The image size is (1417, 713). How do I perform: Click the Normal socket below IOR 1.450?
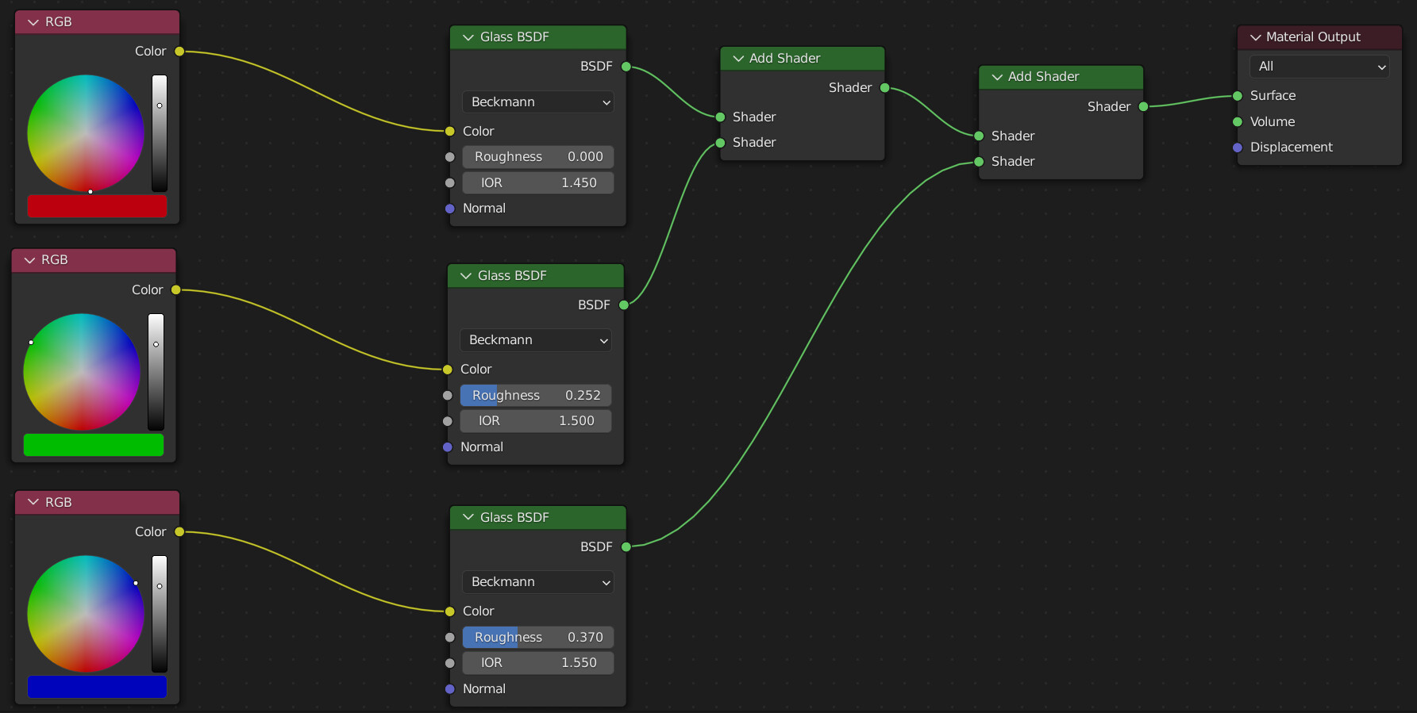[x=450, y=209]
